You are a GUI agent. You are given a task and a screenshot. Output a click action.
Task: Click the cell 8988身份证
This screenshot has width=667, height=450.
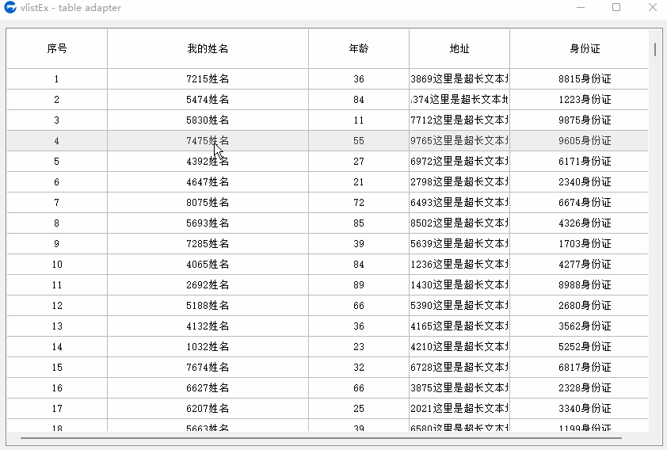point(579,285)
